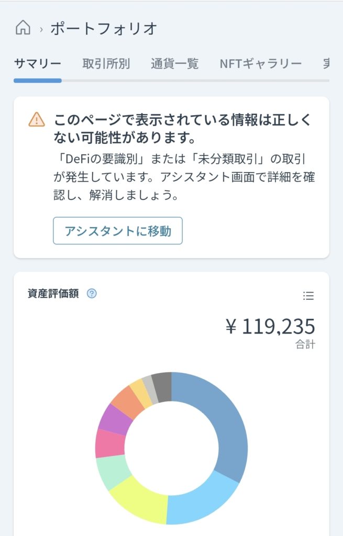The image size is (343, 536).
Task: Click the アシスタントに移動 button
Action: tap(118, 231)
